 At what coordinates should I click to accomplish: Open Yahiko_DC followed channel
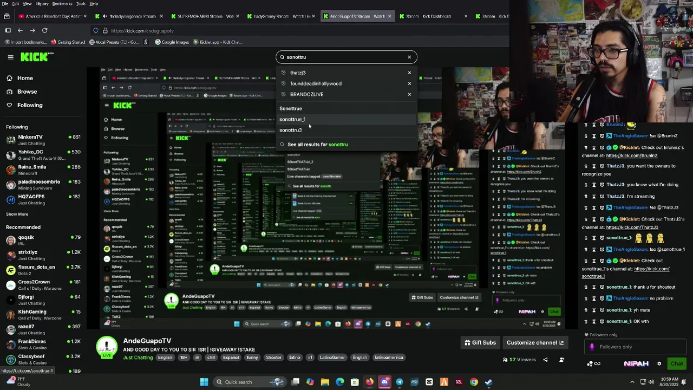(x=43, y=154)
